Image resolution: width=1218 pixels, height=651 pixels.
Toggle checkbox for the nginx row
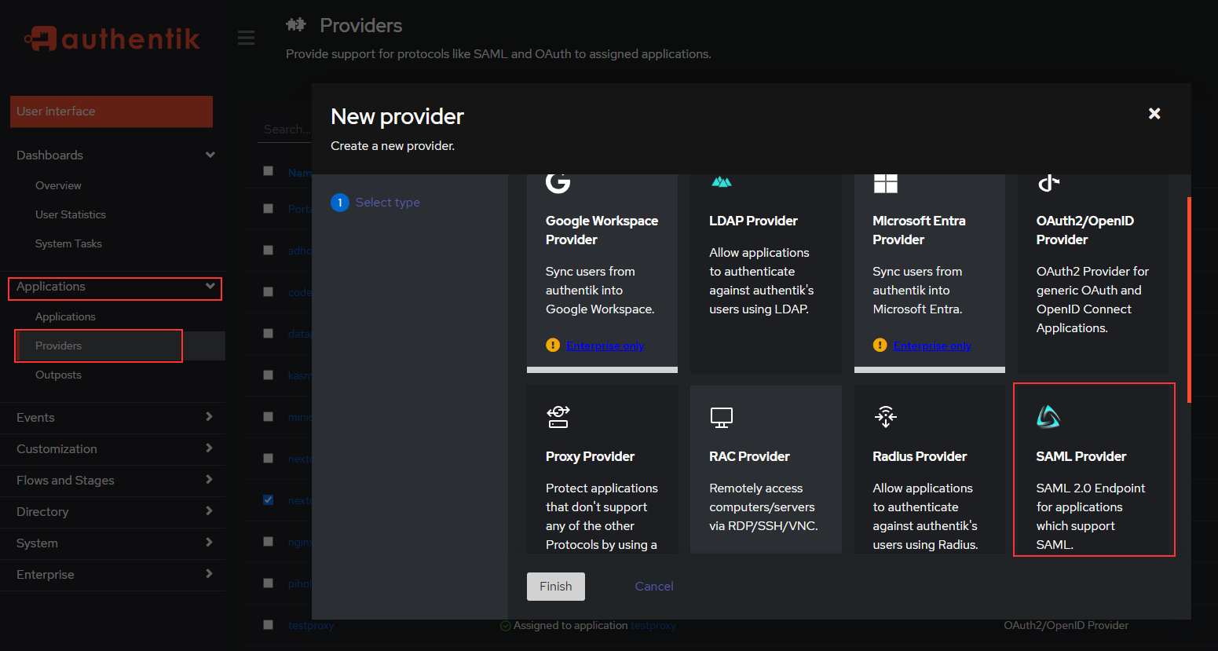click(x=269, y=542)
